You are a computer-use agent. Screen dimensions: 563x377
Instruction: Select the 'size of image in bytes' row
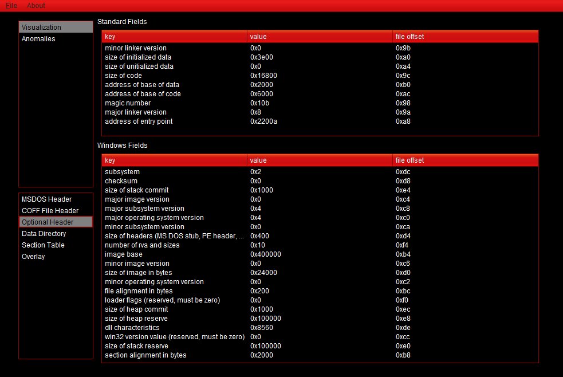pos(320,273)
